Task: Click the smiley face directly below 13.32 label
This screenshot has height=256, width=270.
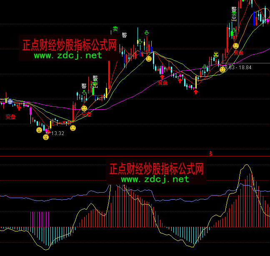Action: coord(46,137)
